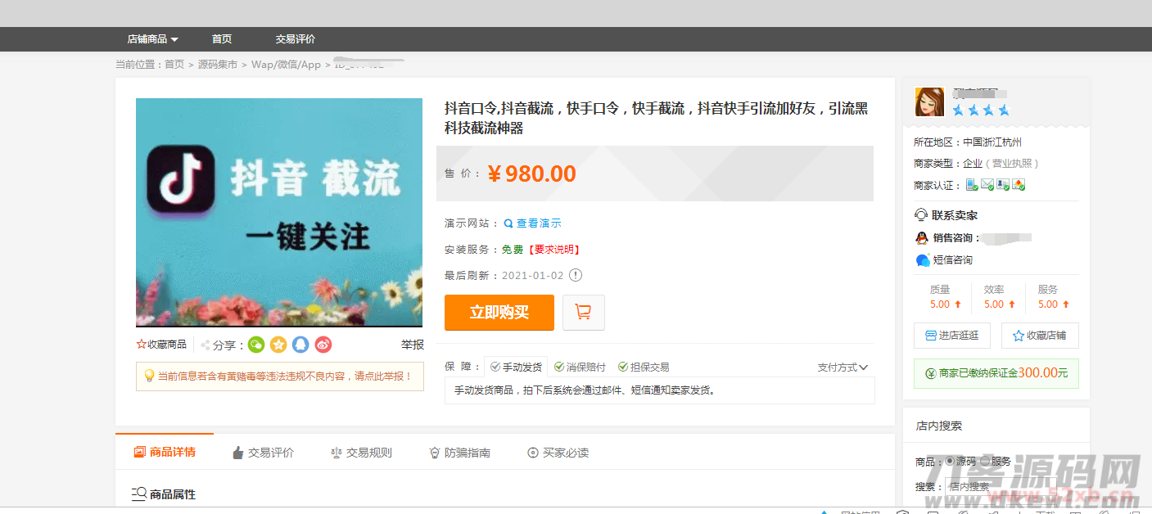The height and width of the screenshot is (514, 1152).
Task: Click the 短信咨询 chat bubble icon
Action: (x=923, y=260)
